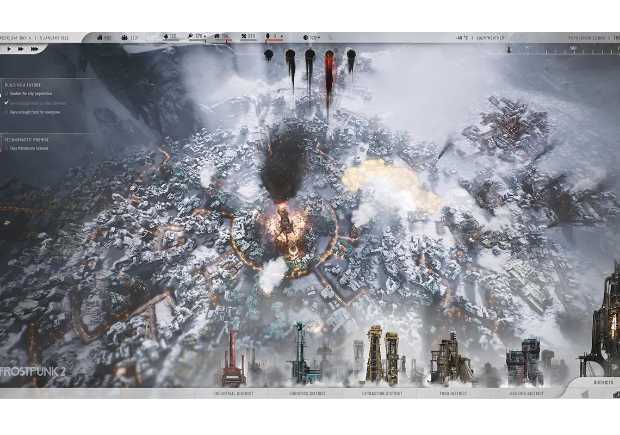Open the Build Us A Future quest header
The image size is (620, 435).
(x=22, y=85)
